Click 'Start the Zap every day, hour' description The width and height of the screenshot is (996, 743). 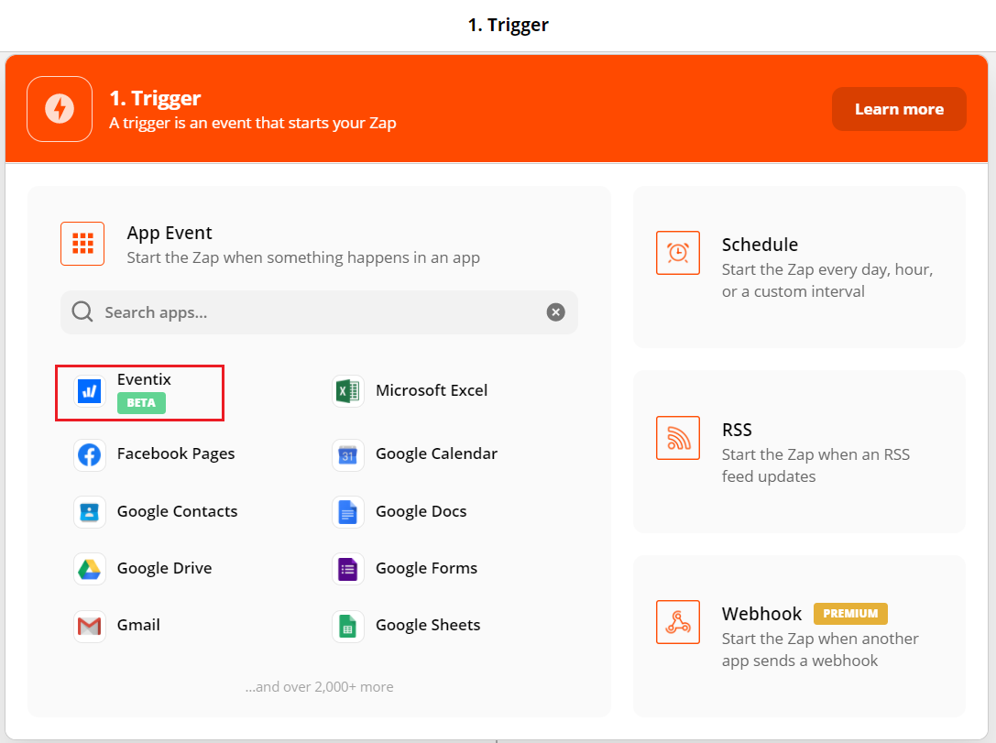[827, 280]
